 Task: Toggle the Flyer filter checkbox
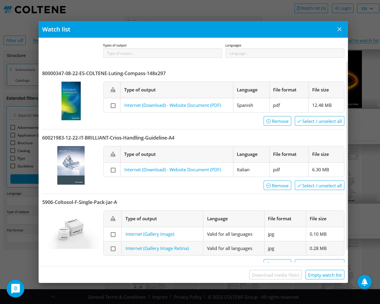point(13,158)
